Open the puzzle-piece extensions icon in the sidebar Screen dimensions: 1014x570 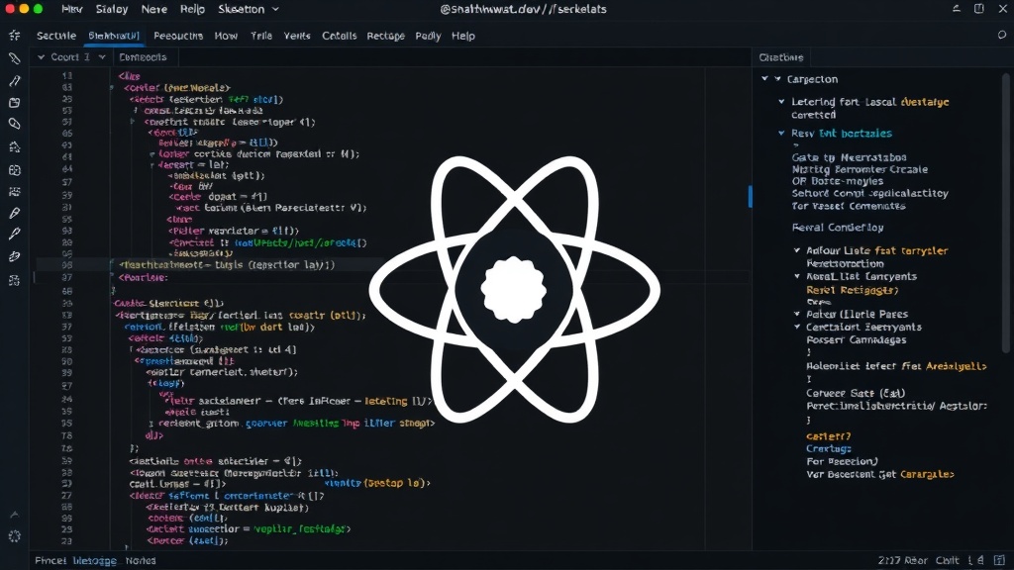pos(14,280)
